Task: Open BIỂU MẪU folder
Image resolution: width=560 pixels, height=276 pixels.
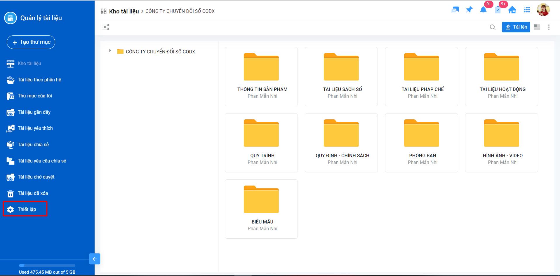Action: point(261,209)
